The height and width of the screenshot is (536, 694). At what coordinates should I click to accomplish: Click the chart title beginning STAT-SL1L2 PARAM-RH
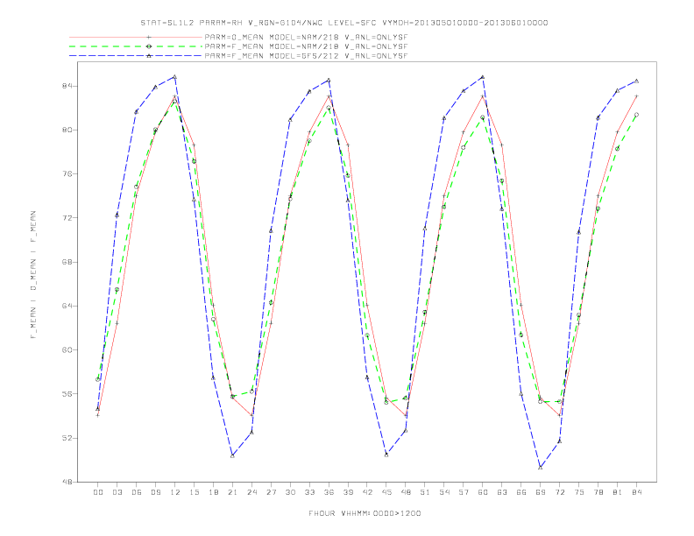pos(343,23)
